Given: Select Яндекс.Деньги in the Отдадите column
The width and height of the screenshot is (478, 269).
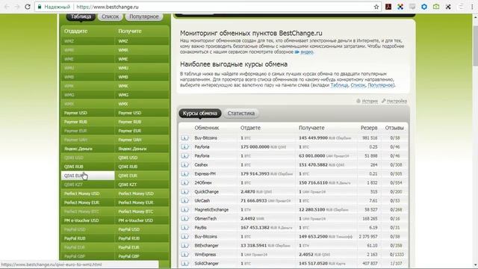Looking at the screenshot, I should point(88,149).
